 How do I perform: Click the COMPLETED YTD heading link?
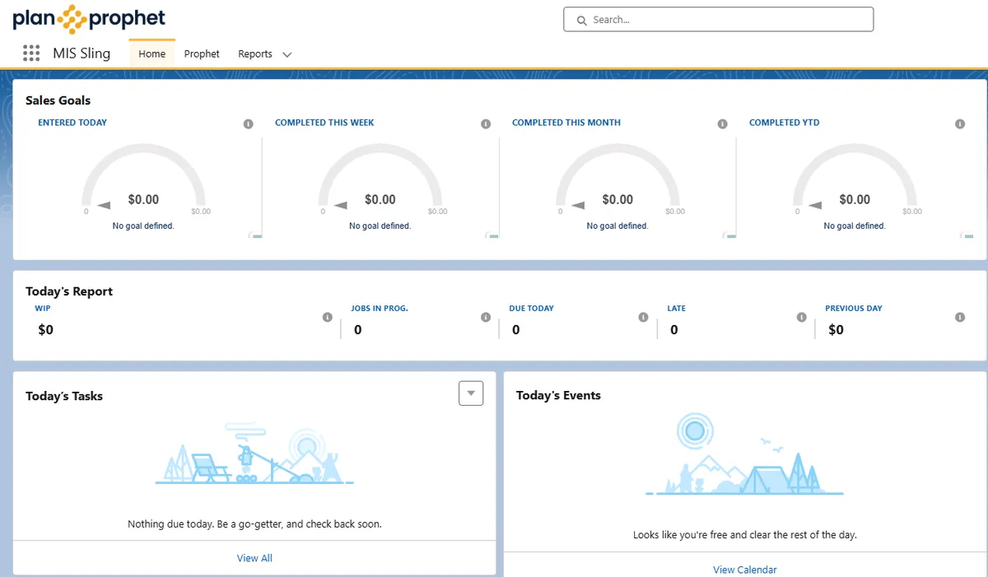785,123
